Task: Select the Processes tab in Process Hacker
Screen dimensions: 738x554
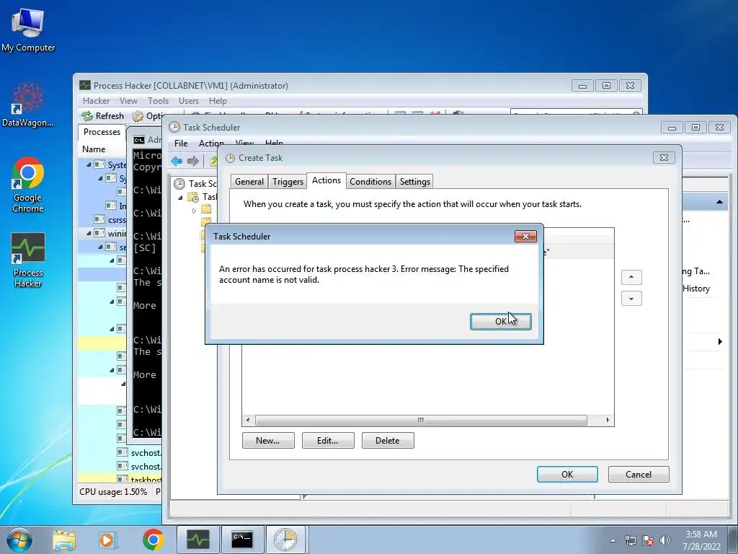Action: (x=102, y=132)
